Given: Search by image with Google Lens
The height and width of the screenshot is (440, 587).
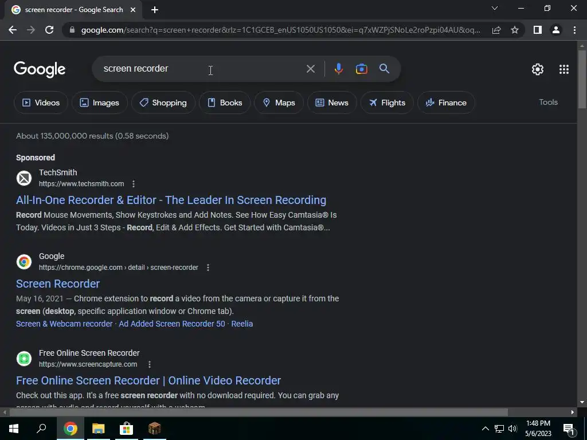Looking at the screenshot, I should coord(362,69).
